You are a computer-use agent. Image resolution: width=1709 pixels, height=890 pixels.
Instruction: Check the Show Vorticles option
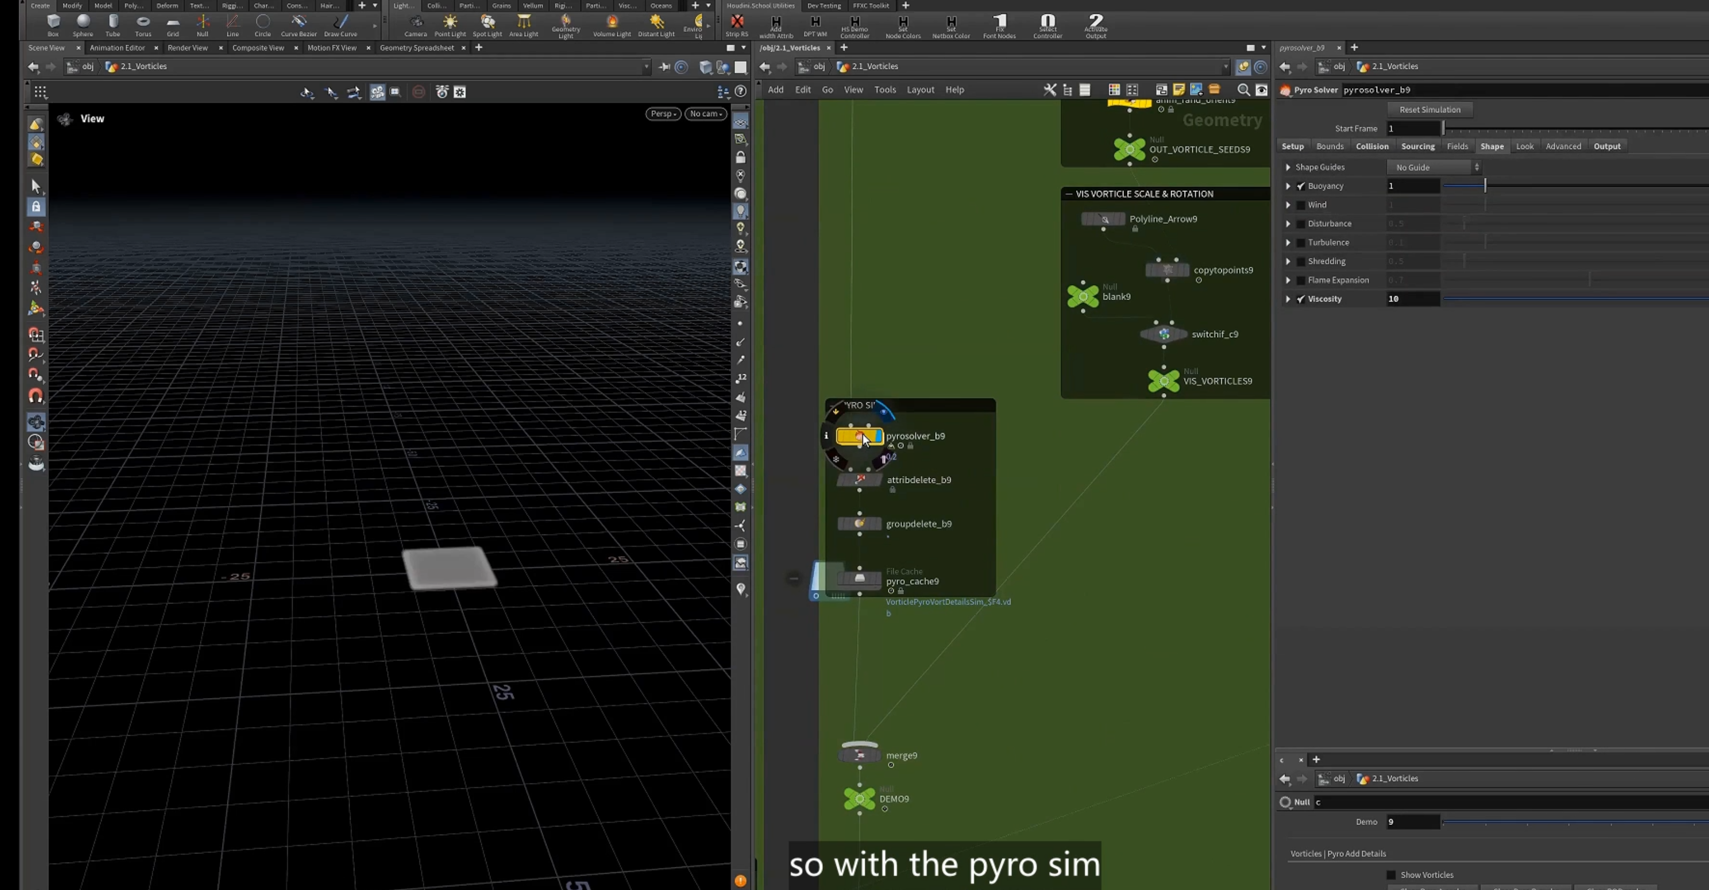[x=1391, y=875]
